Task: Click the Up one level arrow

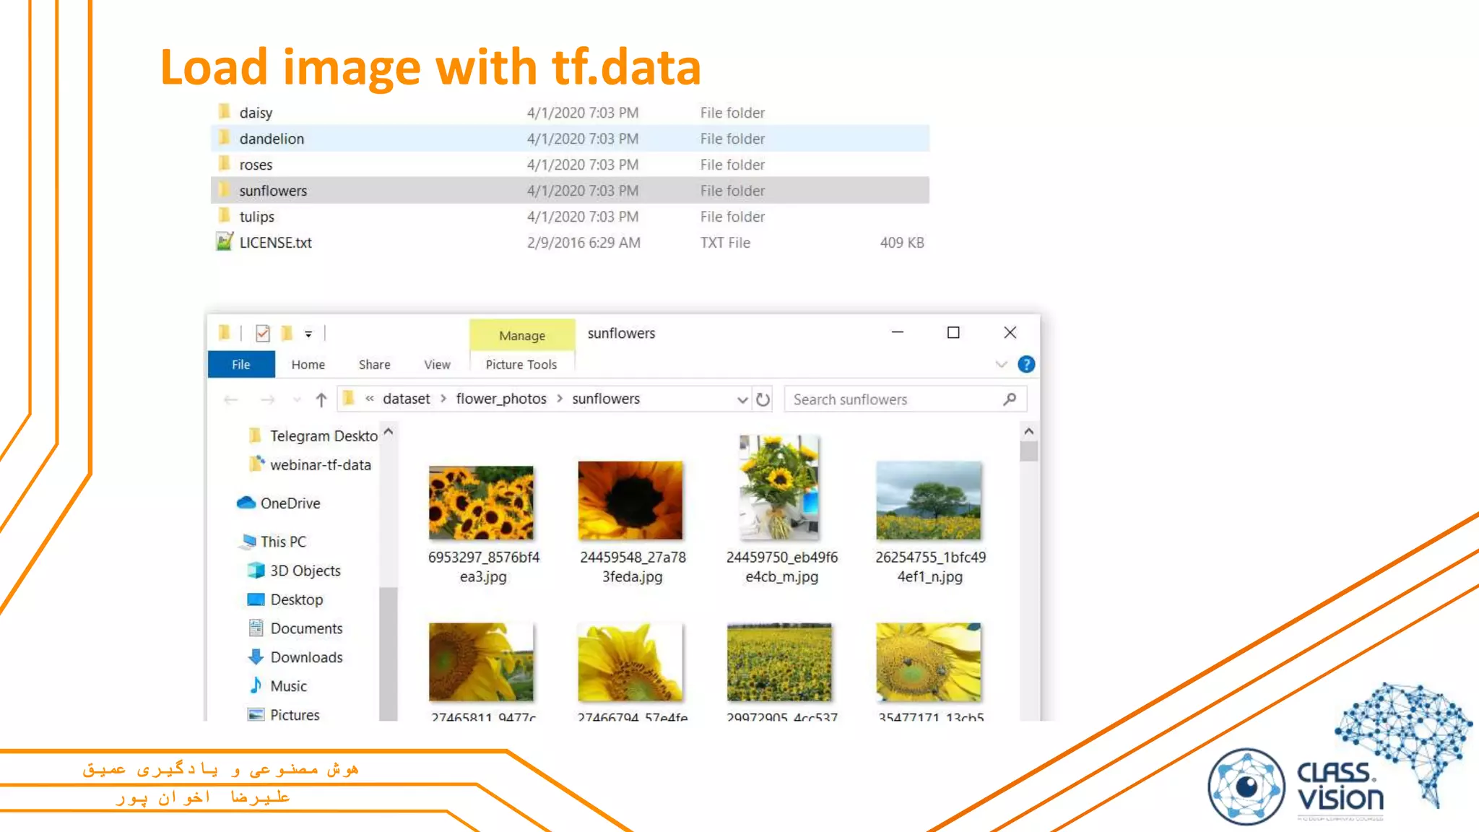Action: 321,399
